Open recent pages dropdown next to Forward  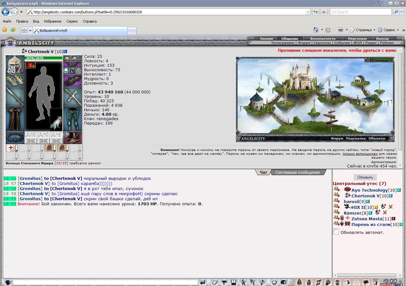21,12
